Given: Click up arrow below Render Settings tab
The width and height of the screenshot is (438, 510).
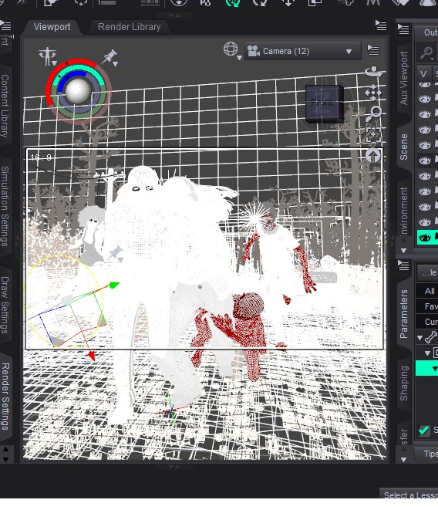Looking at the screenshot, I should [6, 449].
